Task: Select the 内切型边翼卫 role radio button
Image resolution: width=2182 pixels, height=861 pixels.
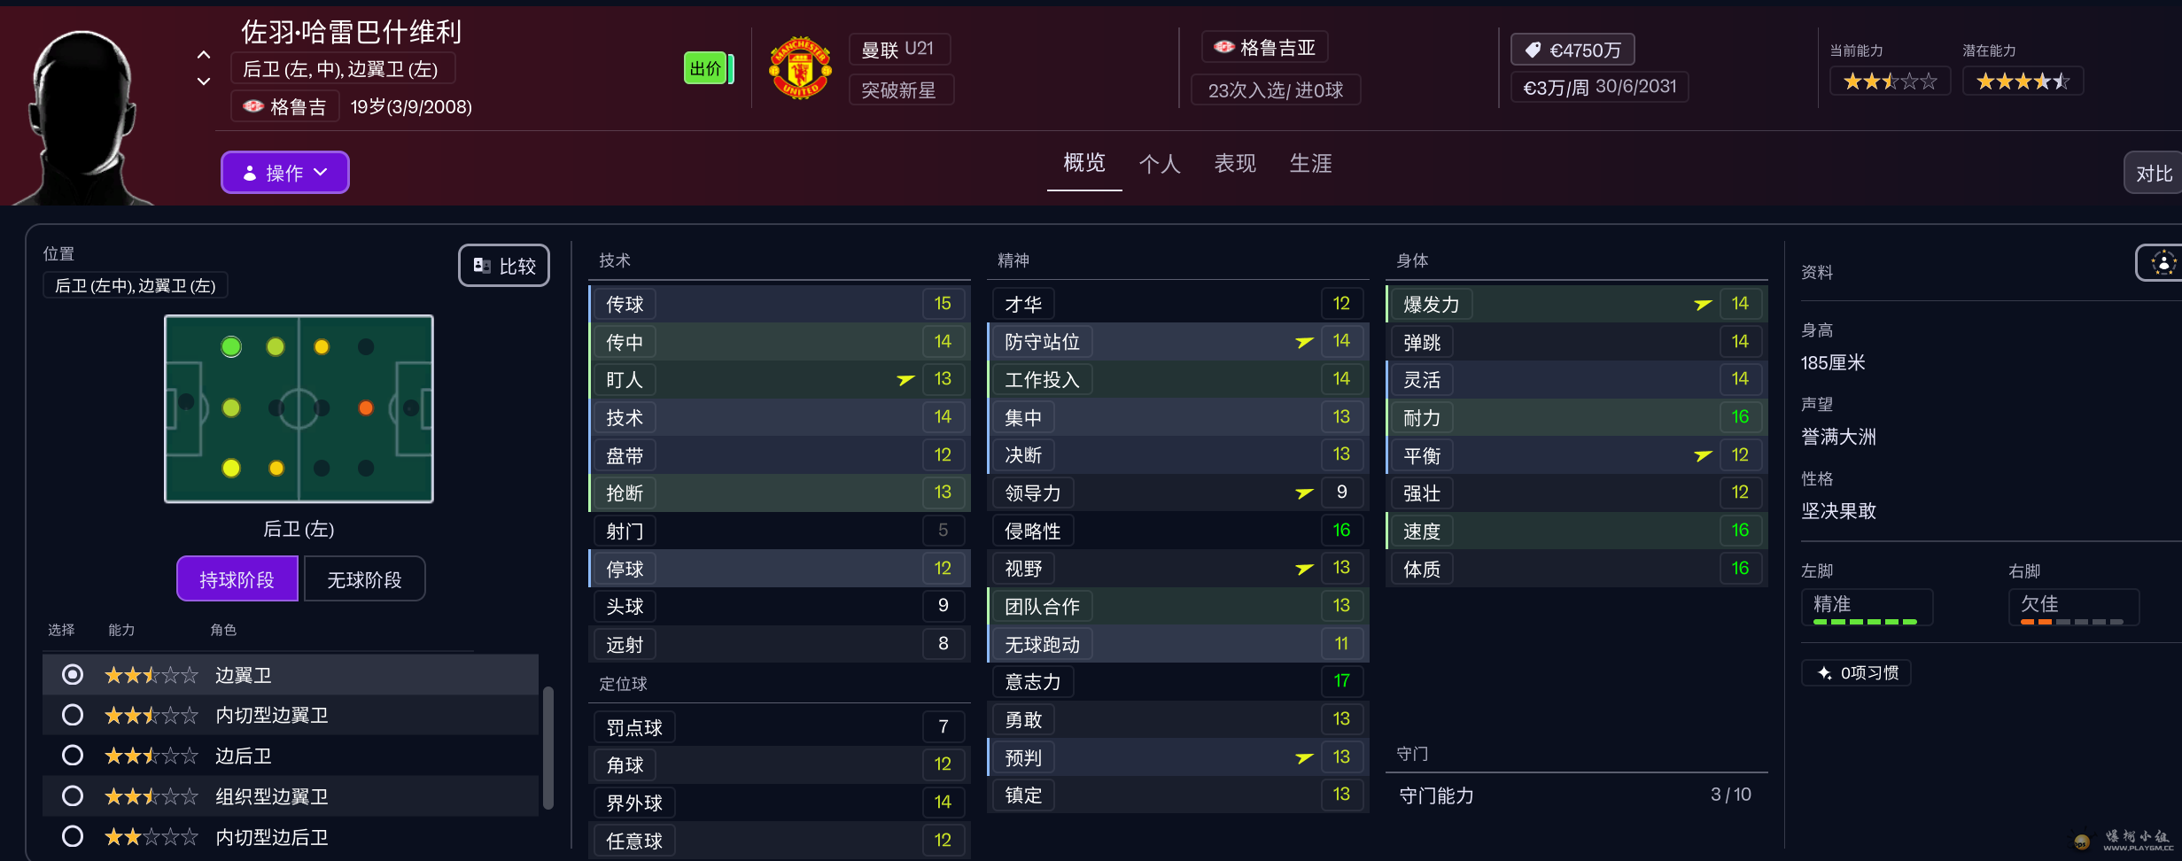Action: point(73,715)
